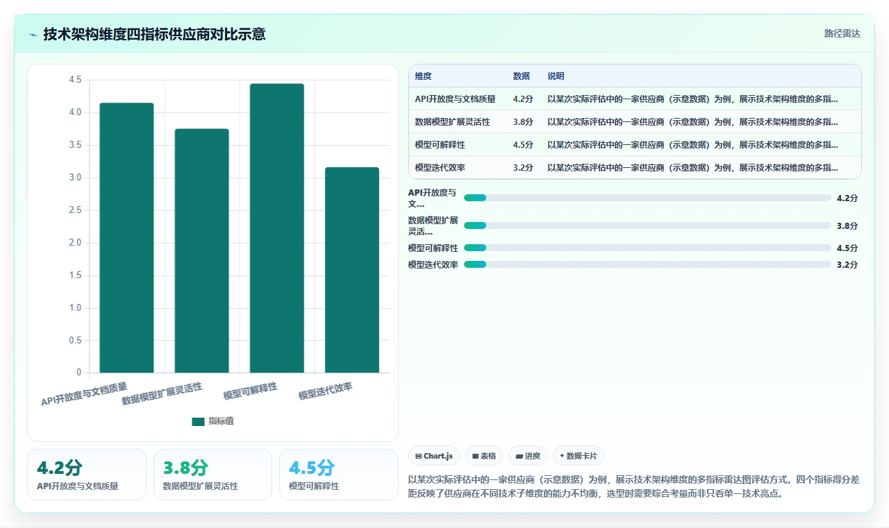This screenshot has width=889, height=528.
Task: Click progress bar ending in 3.2分
Action: pos(647,264)
